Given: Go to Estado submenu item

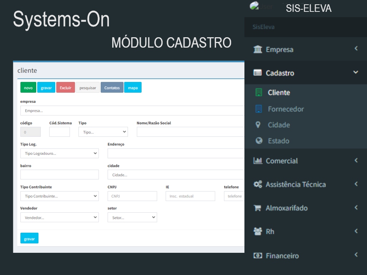Looking at the screenshot, I should click(x=306, y=141).
